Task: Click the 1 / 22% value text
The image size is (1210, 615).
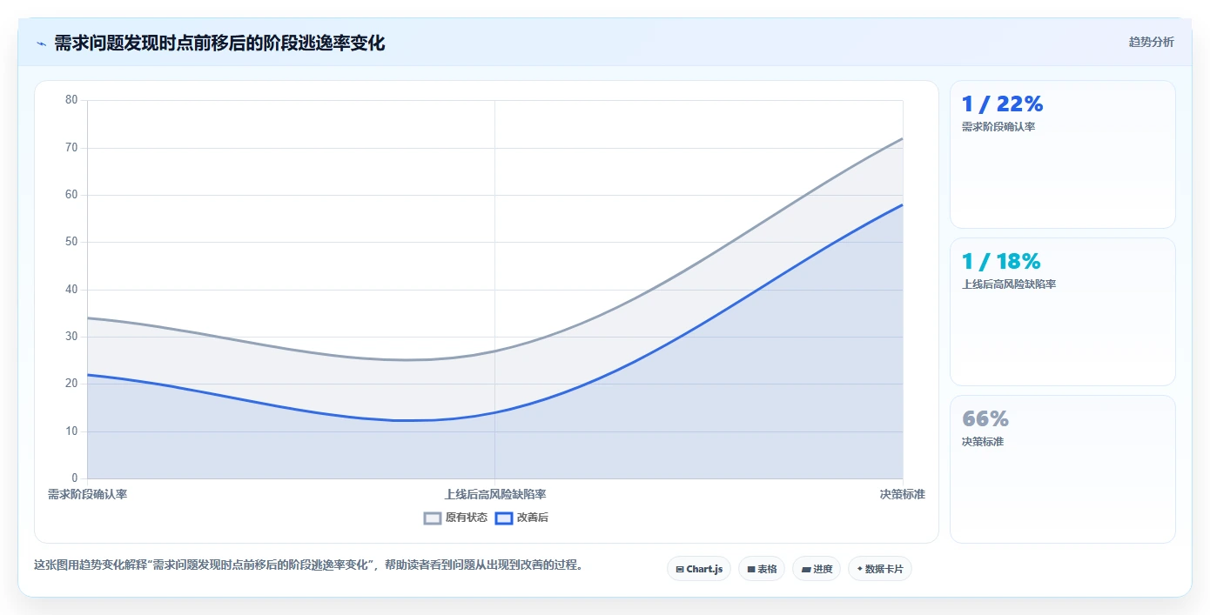Action: [x=1002, y=104]
